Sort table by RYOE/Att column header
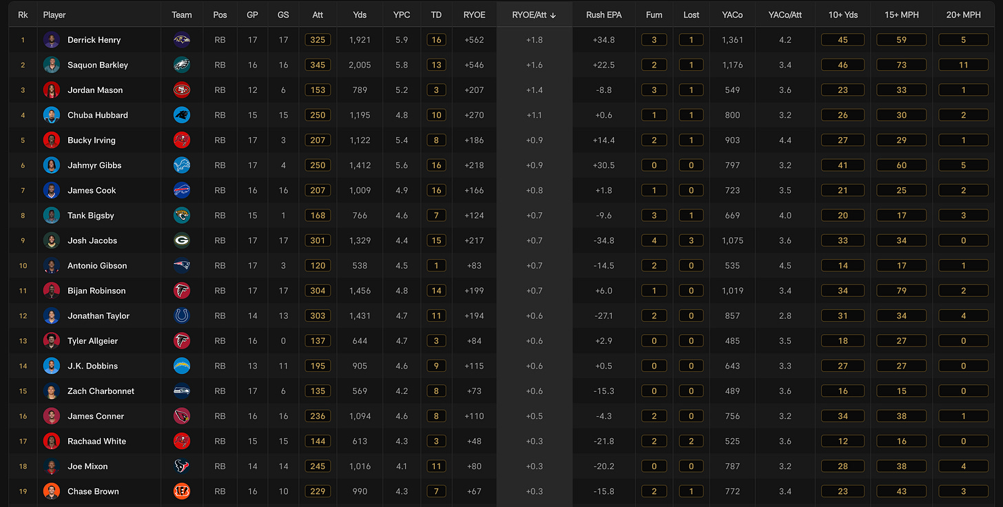 point(534,14)
